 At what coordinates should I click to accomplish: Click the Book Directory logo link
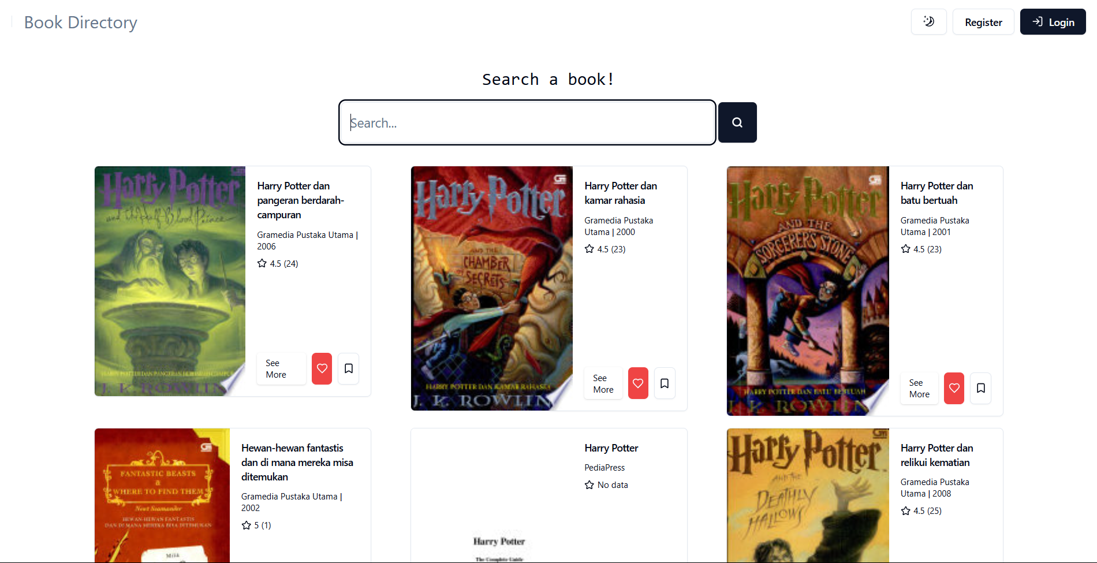[81, 23]
